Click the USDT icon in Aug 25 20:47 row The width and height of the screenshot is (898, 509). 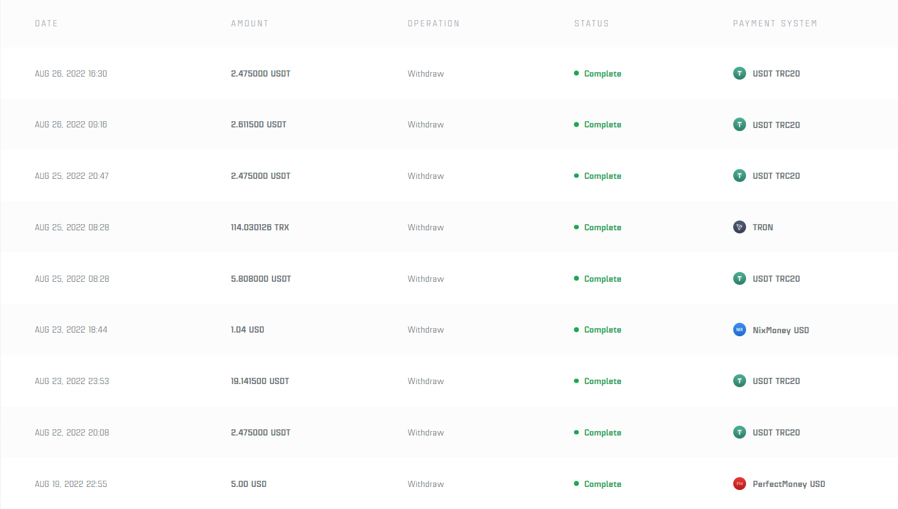coord(739,176)
